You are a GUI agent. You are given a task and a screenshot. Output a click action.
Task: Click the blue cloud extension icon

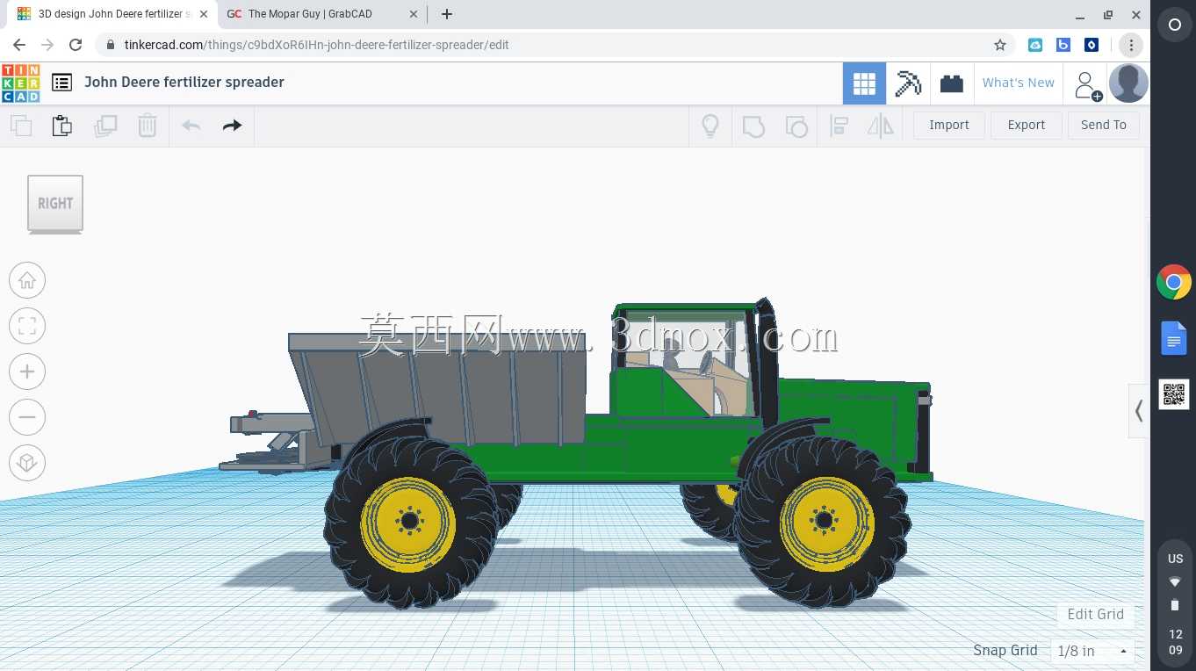click(x=1035, y=45)
